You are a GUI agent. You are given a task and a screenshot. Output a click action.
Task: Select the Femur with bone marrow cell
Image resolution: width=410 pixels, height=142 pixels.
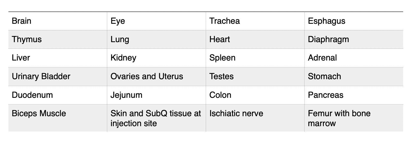coord(339,118)
